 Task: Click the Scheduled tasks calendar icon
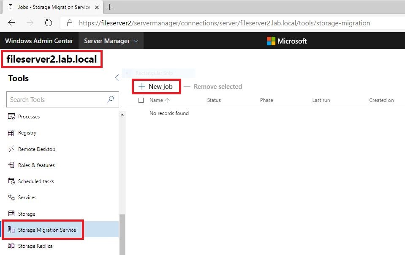(x=11, y=181)
